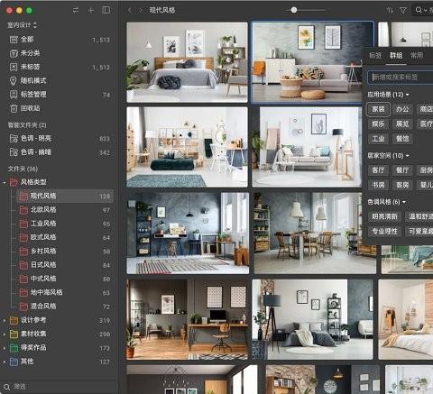Viewport: 433px width, 394px height.
Task: Click the plus icon to add folder
Action: [x=90, y=10]
